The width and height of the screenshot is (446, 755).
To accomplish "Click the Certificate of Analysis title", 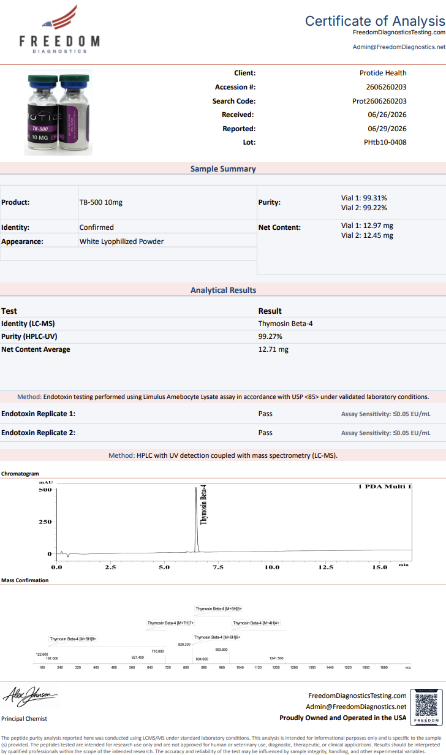I will 375,21.
